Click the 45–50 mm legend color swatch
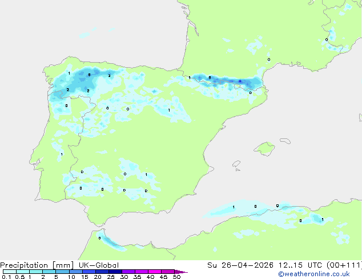Viewport: 362px width, 279px height. point(168,272)
